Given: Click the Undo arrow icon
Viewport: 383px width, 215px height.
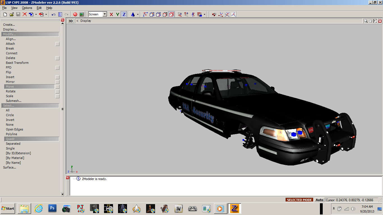Looking at the screenshot, I should click(x=53, y=14).
